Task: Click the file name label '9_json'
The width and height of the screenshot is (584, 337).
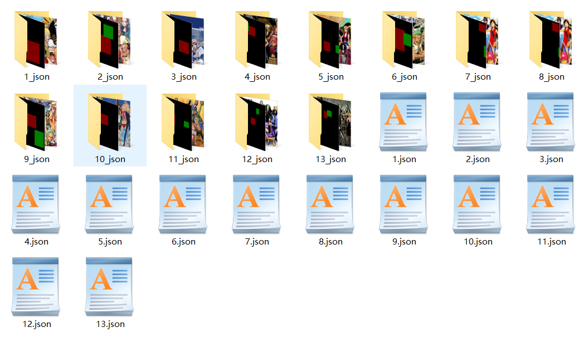Action: click(37, 159)
